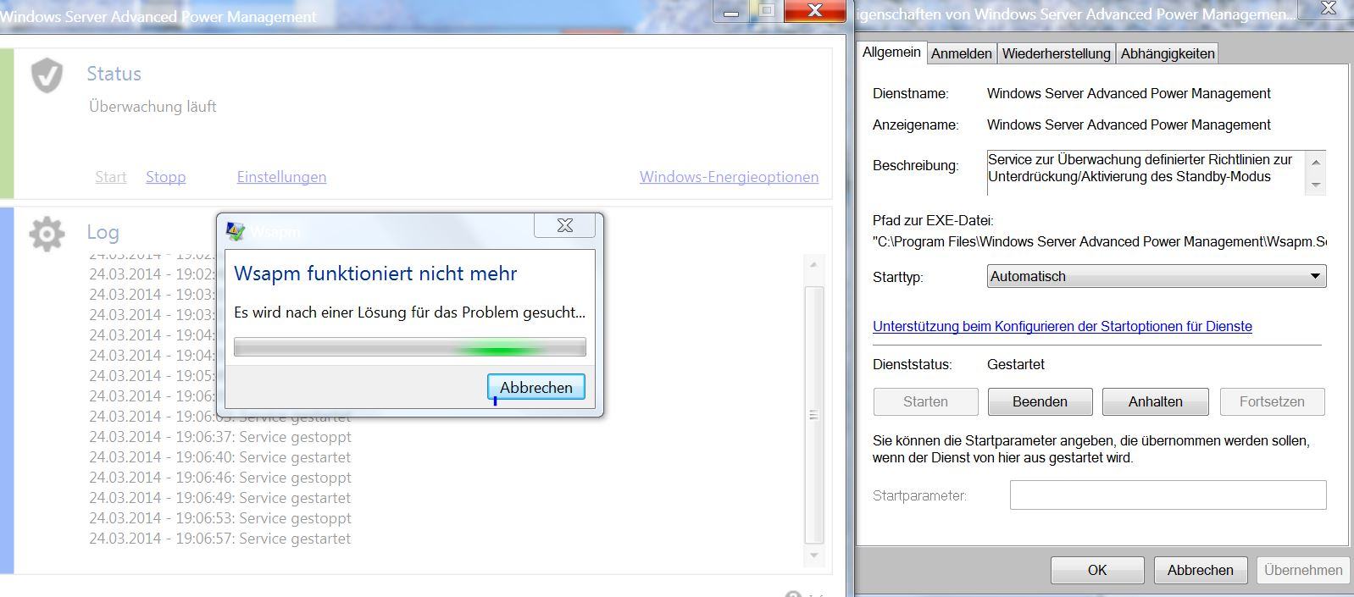This screenshot has height=597, width=1354.
Task: Open the Starttyp dropdown showing Automatisch
Action: [x=1157, y=276]
